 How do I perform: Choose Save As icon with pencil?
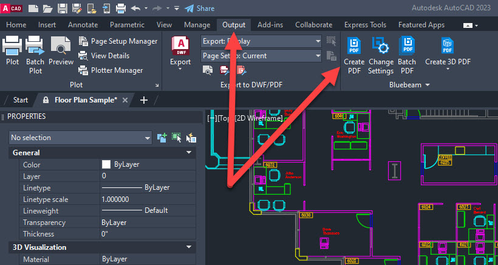tap(77, 8)
